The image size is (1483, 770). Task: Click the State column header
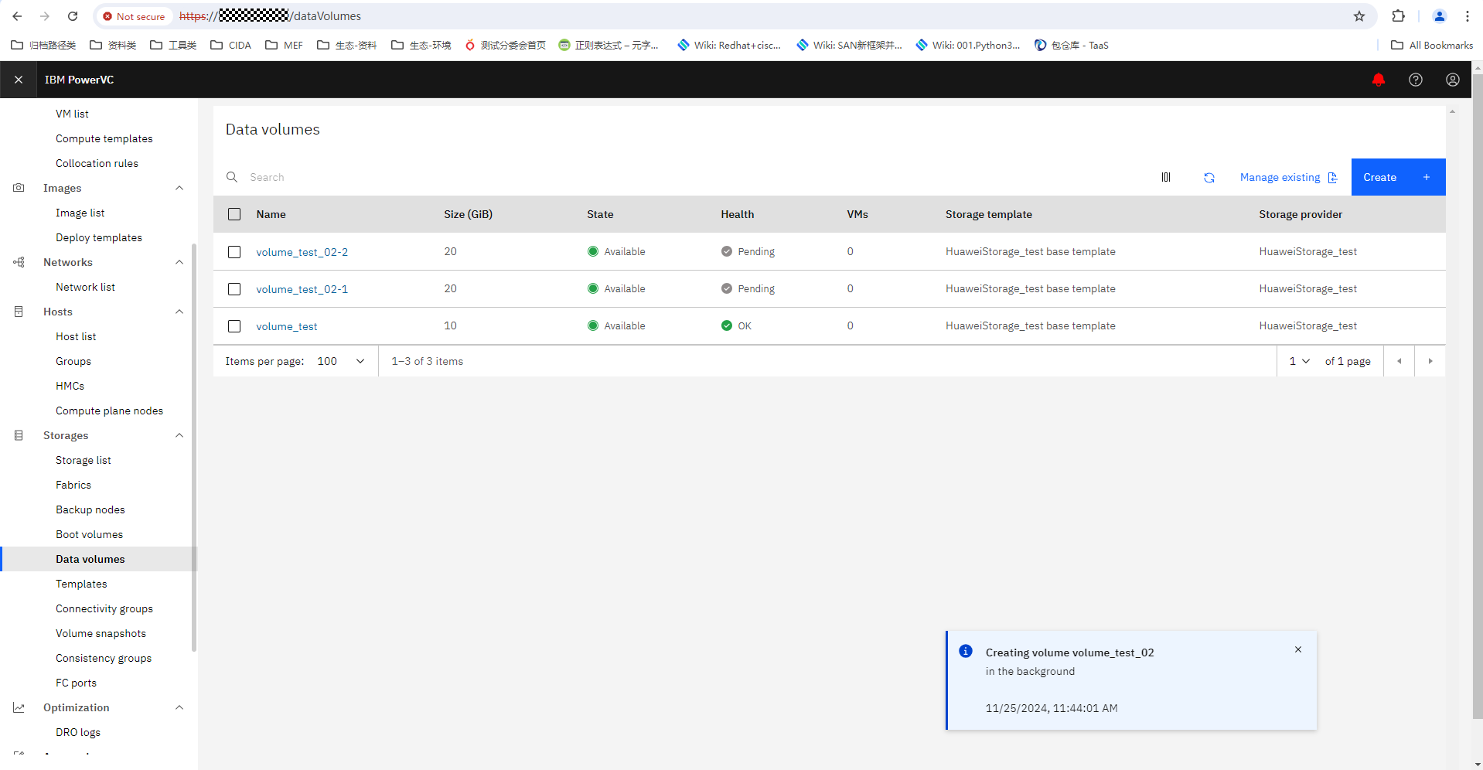pyautogui.click(x=600, y=214)
